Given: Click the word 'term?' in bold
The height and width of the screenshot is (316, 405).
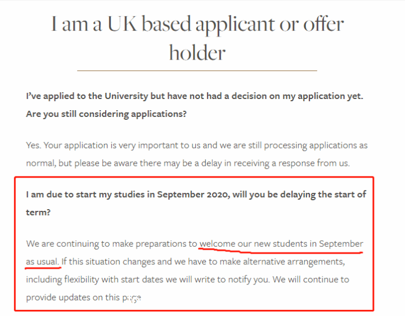Looking at the screenshot, I should point(38,213).
